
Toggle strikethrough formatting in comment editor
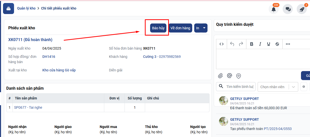(277, 44)
